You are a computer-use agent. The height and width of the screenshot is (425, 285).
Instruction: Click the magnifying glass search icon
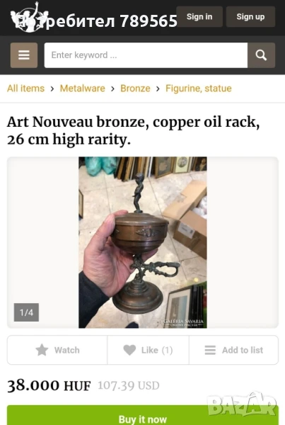click(261, 55)
